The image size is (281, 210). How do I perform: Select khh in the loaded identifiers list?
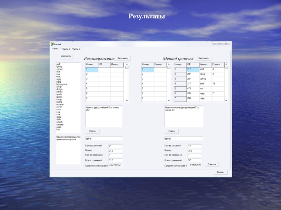(58, 129)
